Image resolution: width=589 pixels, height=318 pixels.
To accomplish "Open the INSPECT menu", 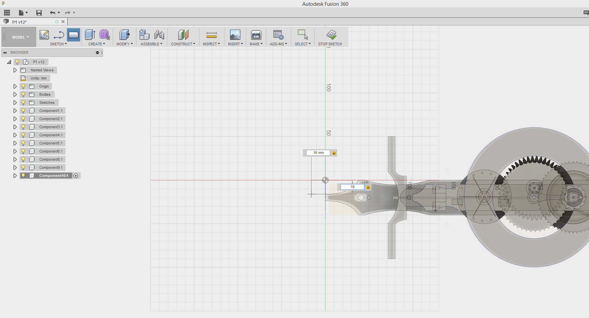I will click(x=211, y=44).
